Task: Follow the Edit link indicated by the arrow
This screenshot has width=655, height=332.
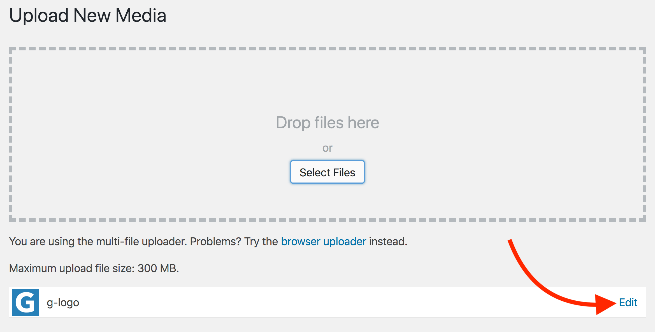Action: tap(628, 302)
